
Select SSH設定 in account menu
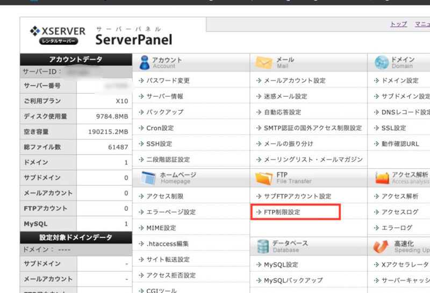(x=159, y=144)
